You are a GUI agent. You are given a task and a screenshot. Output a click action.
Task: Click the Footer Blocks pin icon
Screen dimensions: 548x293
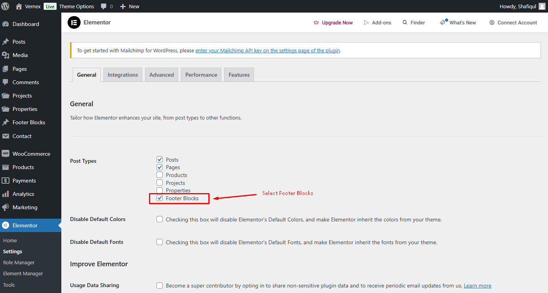(6, 122)
